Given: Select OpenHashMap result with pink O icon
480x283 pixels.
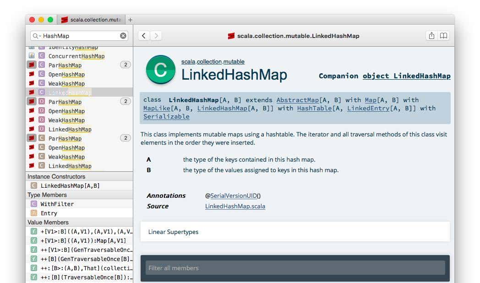Looking at the screenshot, I should coord(79,111).
